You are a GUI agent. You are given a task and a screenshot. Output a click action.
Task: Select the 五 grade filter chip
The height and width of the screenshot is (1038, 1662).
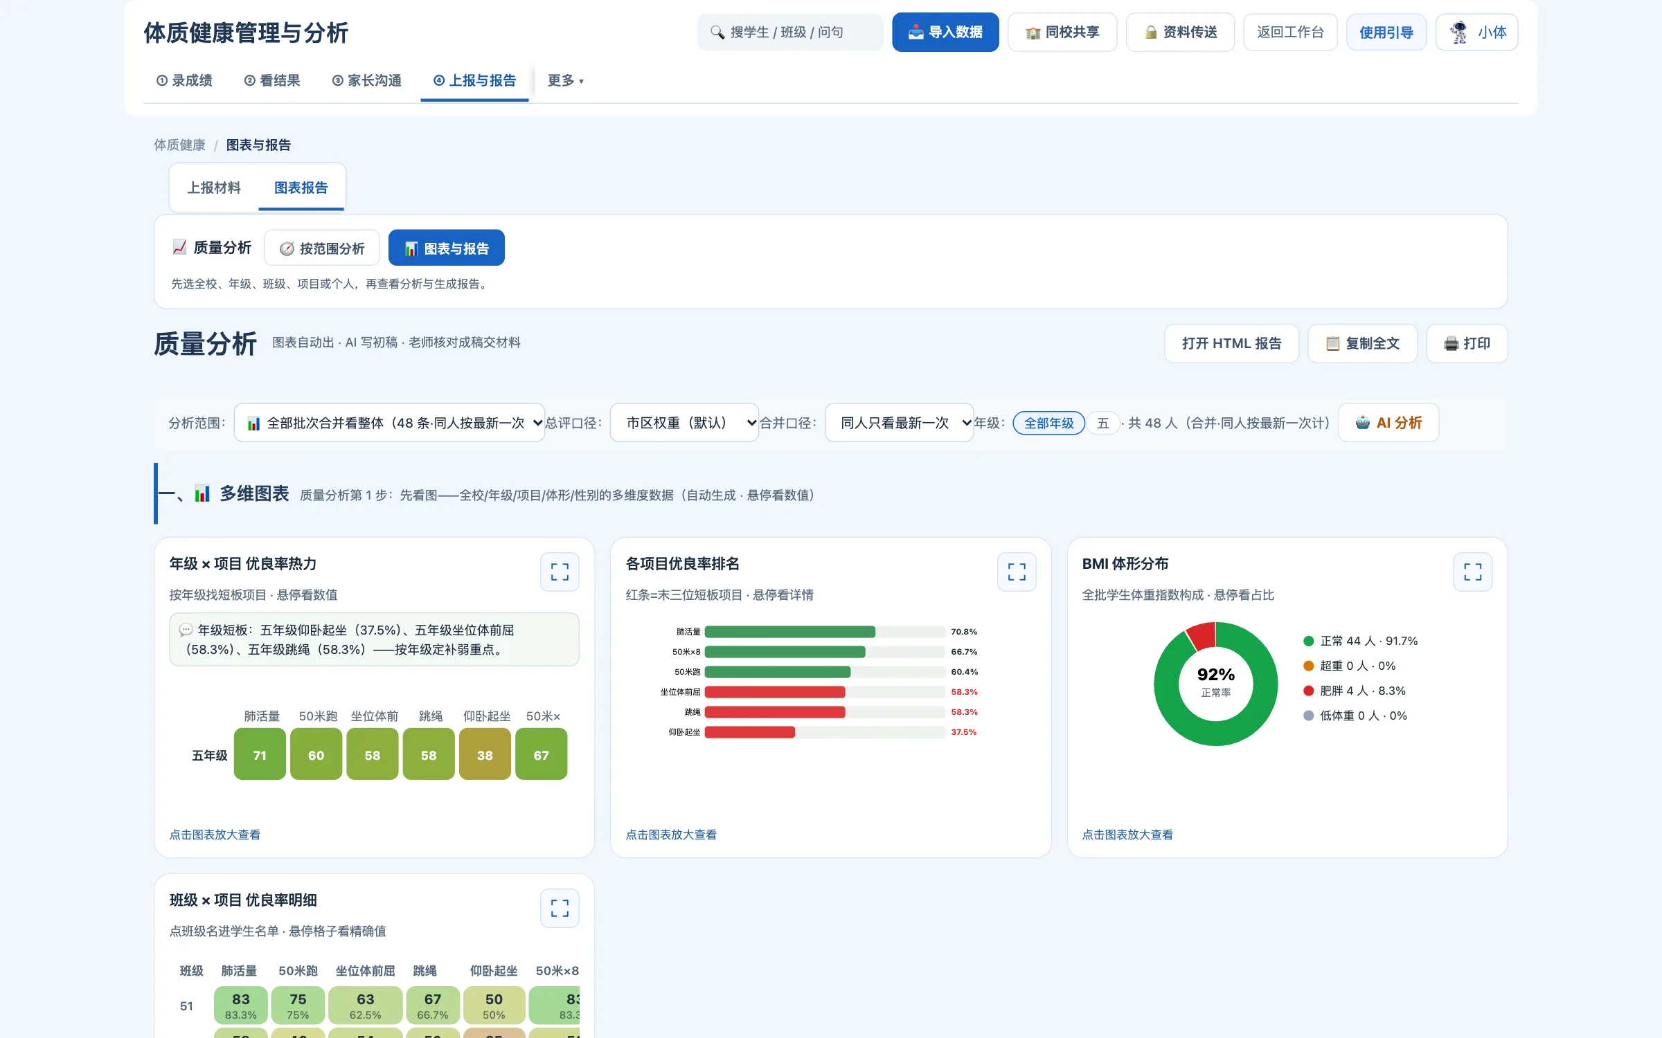point(1102,423)
